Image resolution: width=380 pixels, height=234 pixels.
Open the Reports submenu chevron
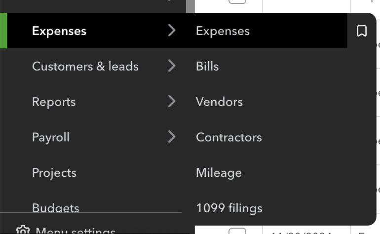[171, 102]
